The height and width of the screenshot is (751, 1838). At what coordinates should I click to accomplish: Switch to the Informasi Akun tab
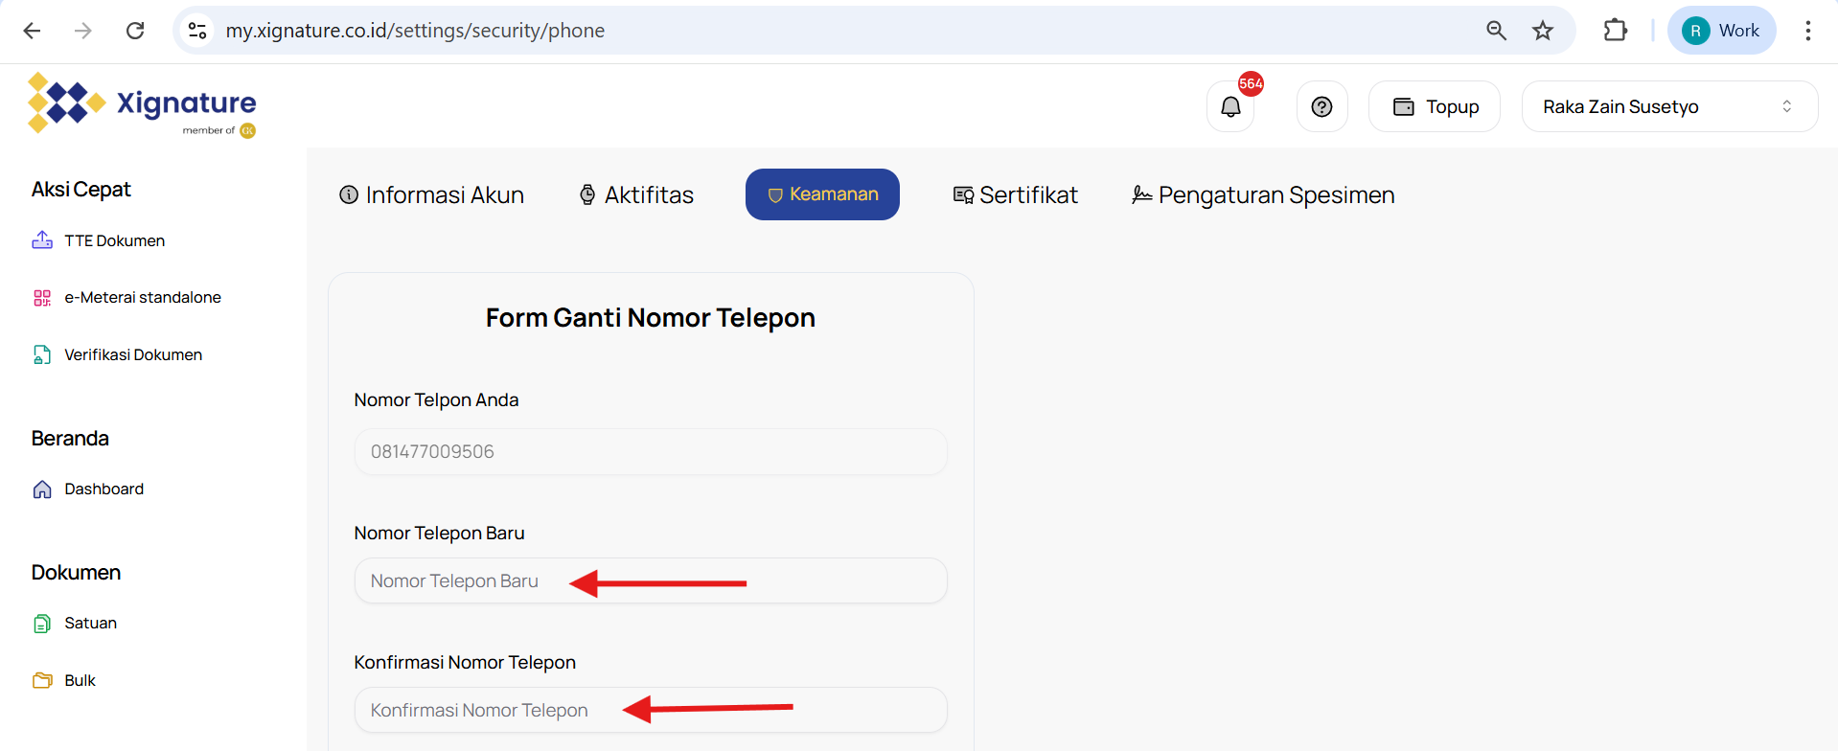pos(432,195)
